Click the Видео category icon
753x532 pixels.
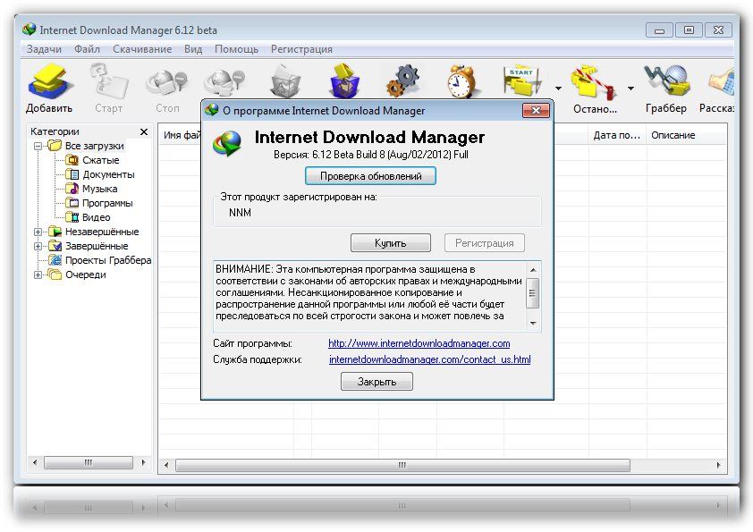pyautogui.click(x=72, y=217)
